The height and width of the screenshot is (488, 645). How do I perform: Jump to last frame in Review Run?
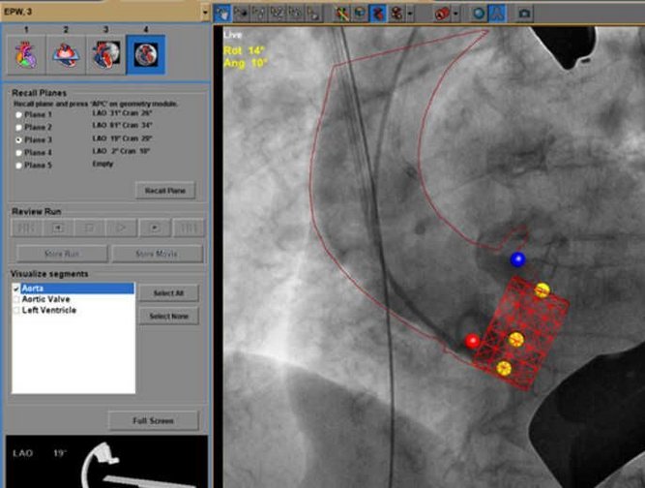tap(189, 228)
